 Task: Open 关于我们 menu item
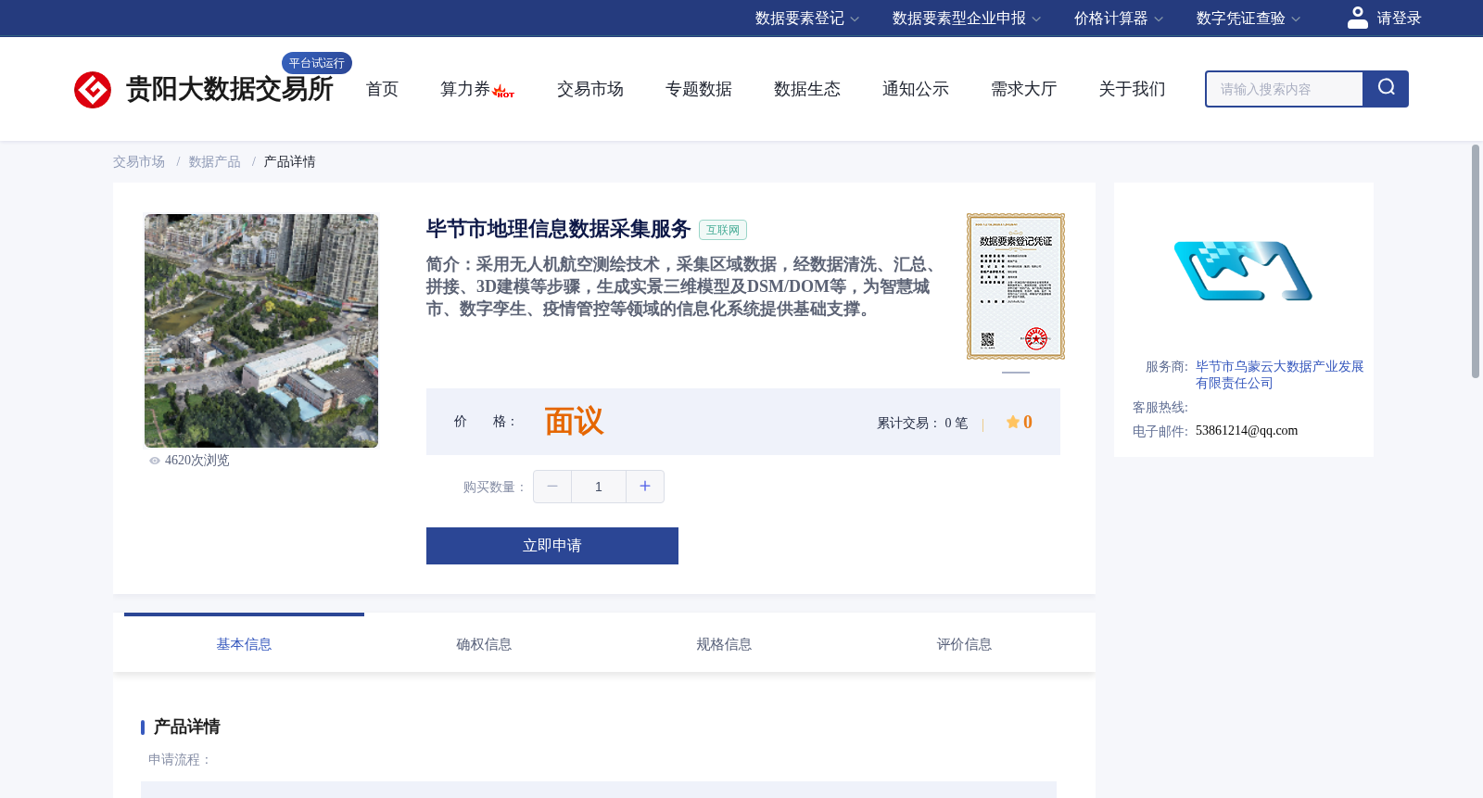tap(1133, 89)
